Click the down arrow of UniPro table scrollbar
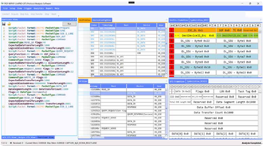263x146 pixels. point(166,74)
